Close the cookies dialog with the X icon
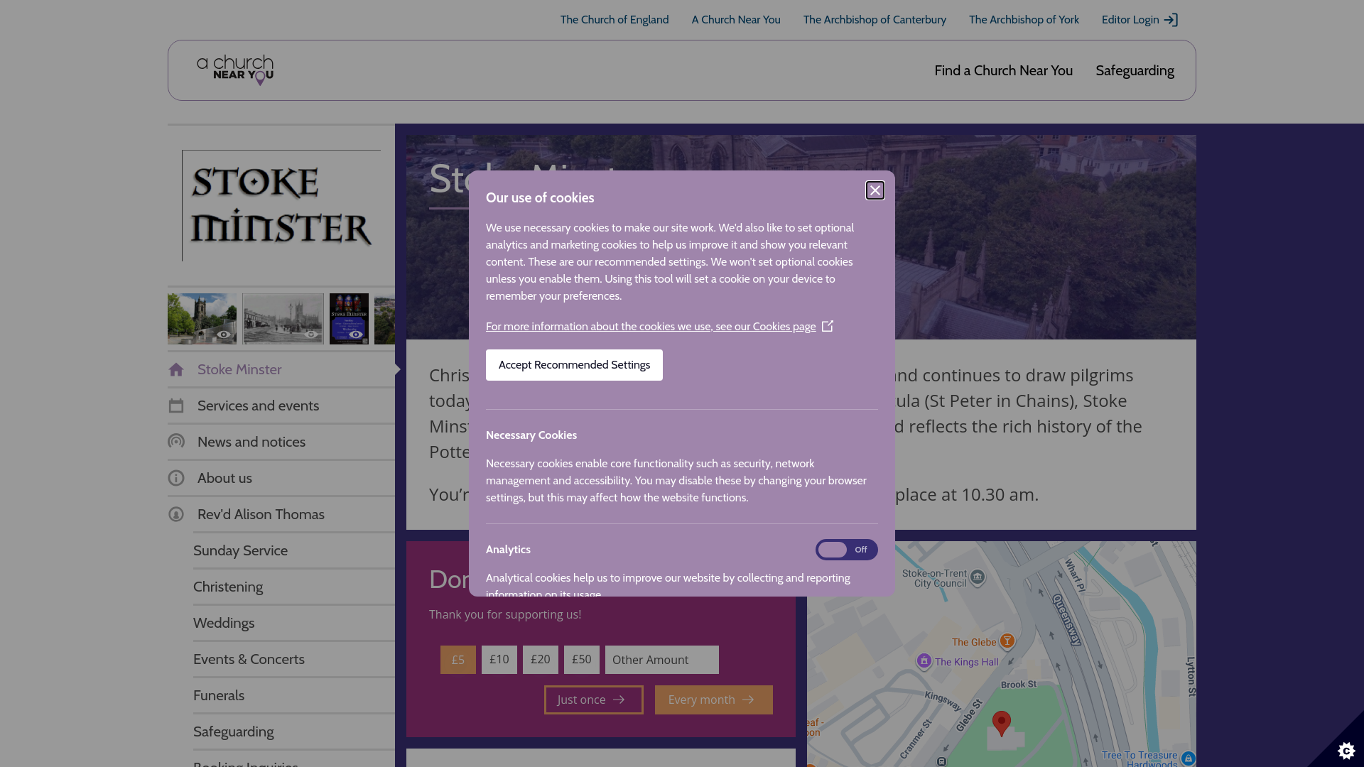Viewport: 1364px width, 767px height. coord(875,190)
